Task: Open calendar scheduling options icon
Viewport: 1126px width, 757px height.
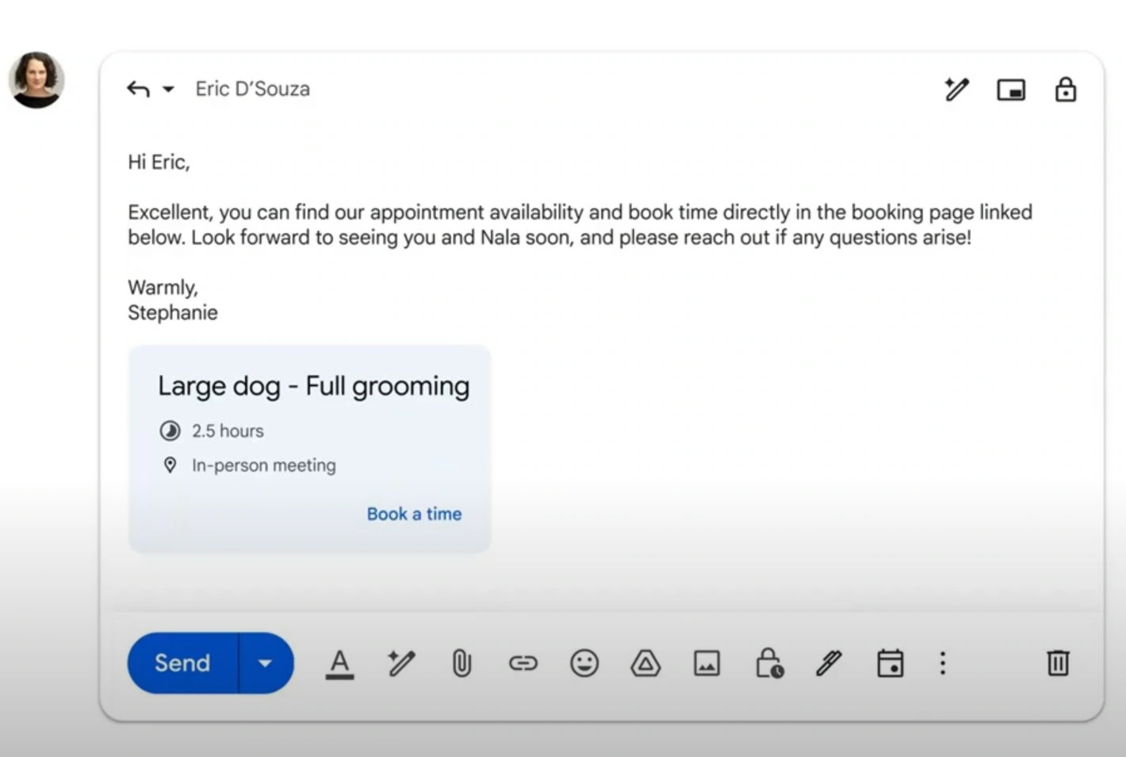Action: point(890,663)
